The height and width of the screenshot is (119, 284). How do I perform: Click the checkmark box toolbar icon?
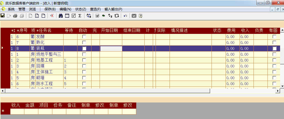point(74,16)
